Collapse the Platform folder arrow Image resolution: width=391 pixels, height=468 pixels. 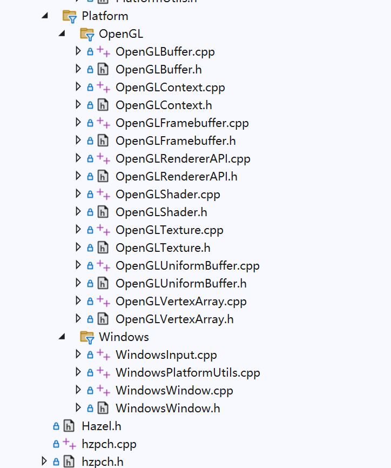click(x=45, y=16)
